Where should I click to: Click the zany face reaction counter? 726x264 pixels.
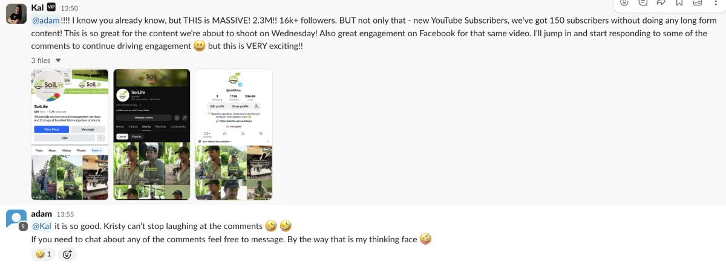coord(44,254)
